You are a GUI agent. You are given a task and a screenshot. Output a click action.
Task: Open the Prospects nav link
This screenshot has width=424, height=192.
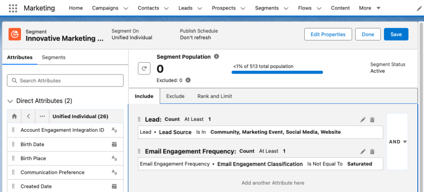coord(224,8)
